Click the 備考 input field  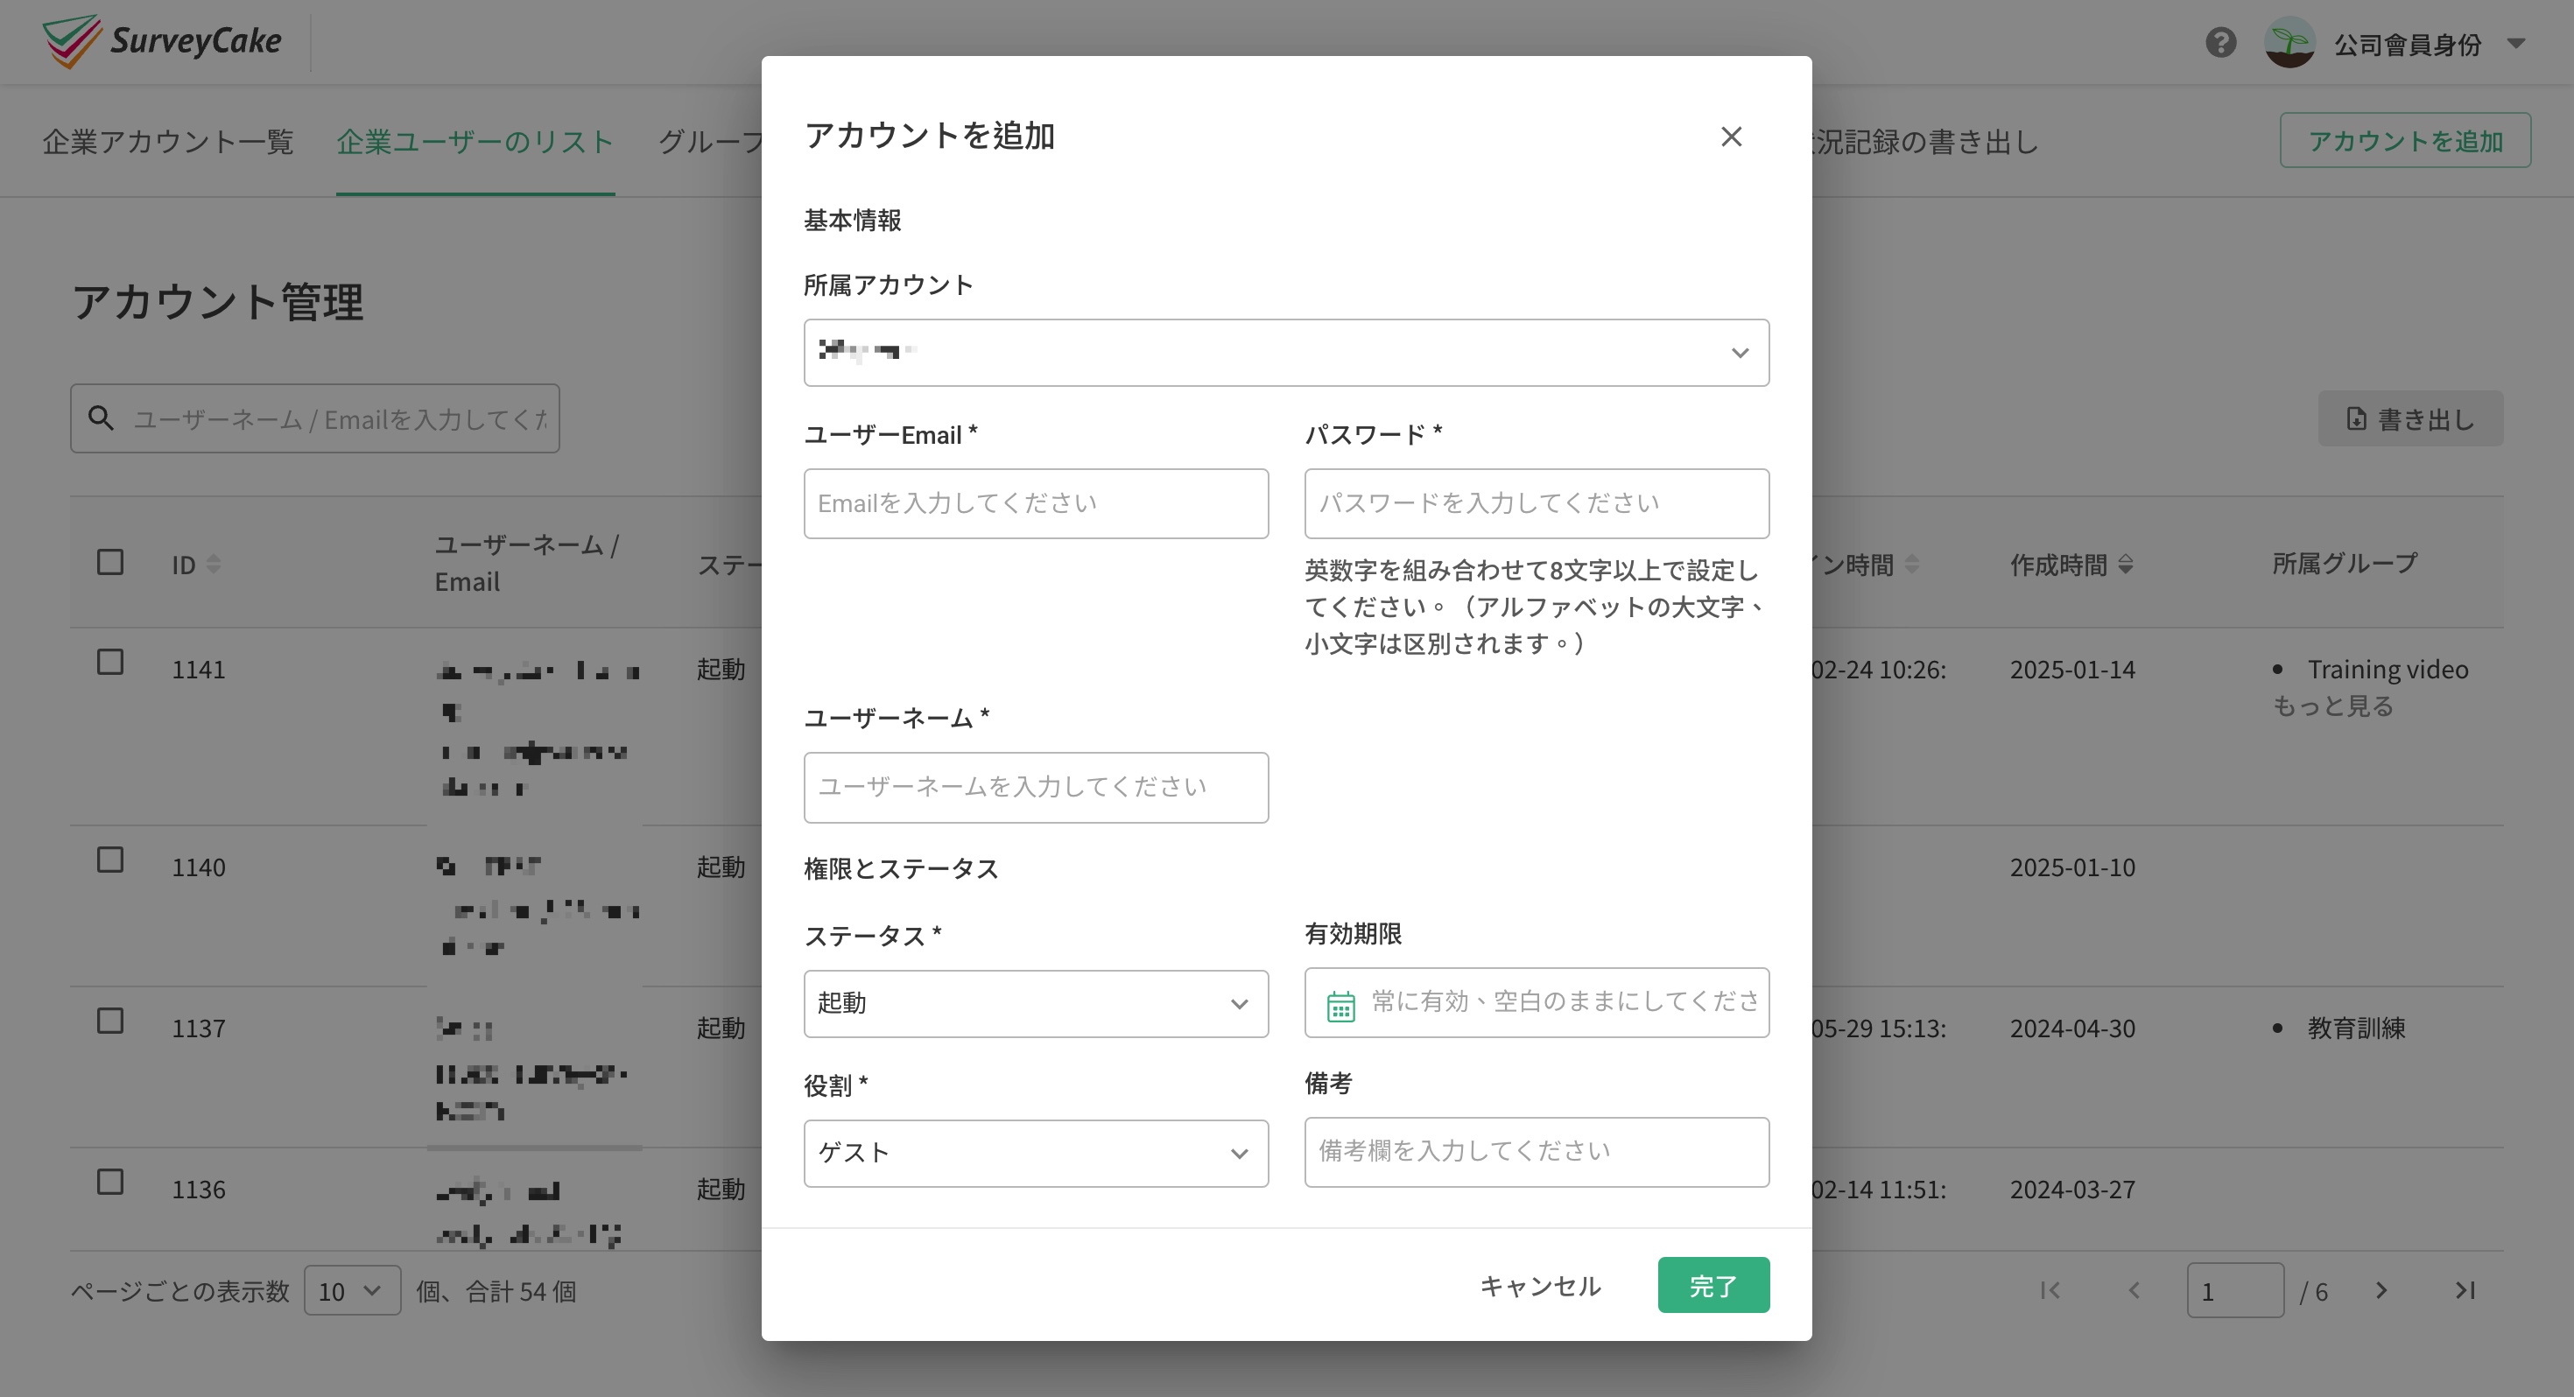point(1537,1152)
